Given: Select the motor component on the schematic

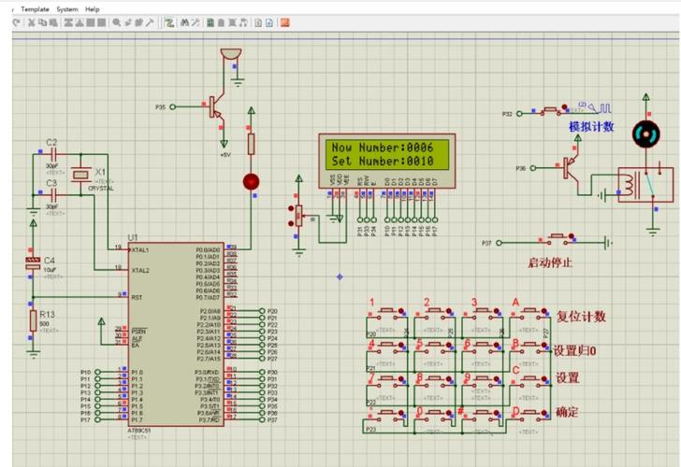Looking at the screenshot, I should point(644,134).
